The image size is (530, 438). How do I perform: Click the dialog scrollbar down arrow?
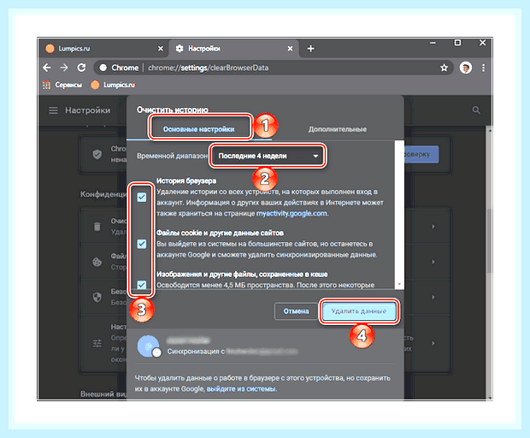click(x=399, y=285)
